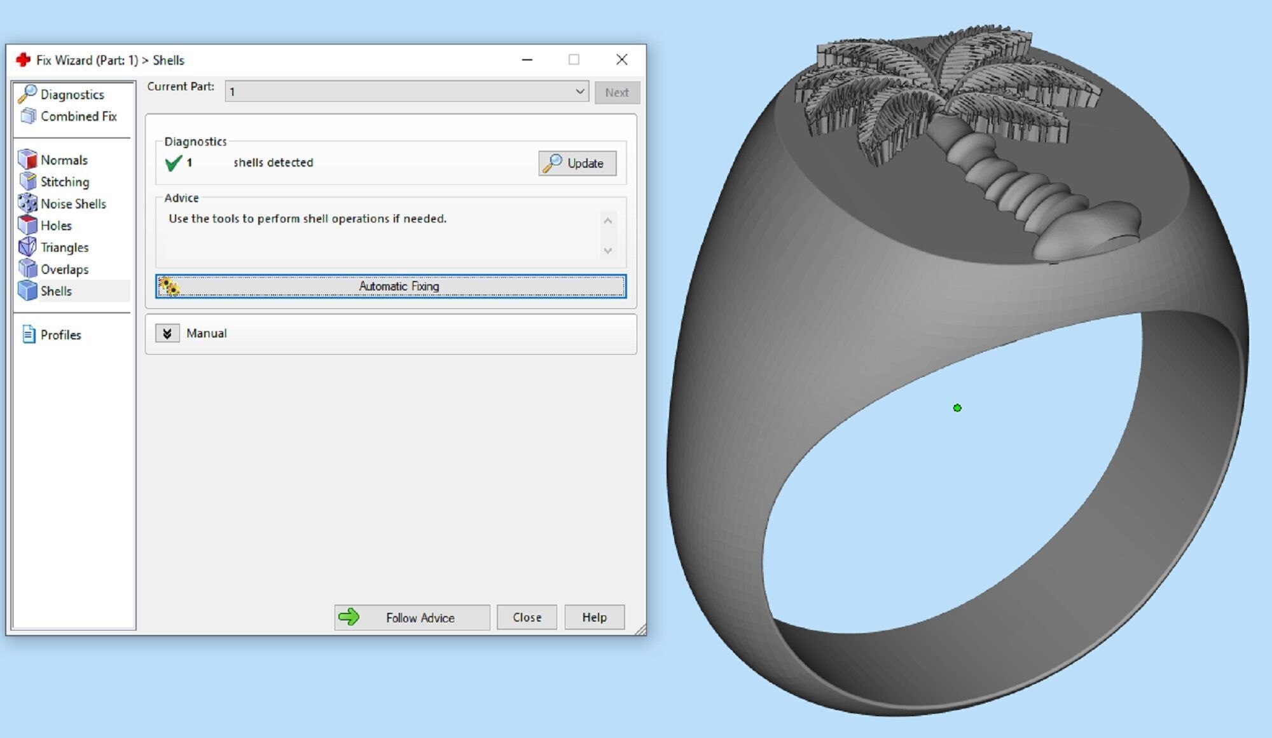Minimize the Fix Wizard window

[x=527, y=60]
